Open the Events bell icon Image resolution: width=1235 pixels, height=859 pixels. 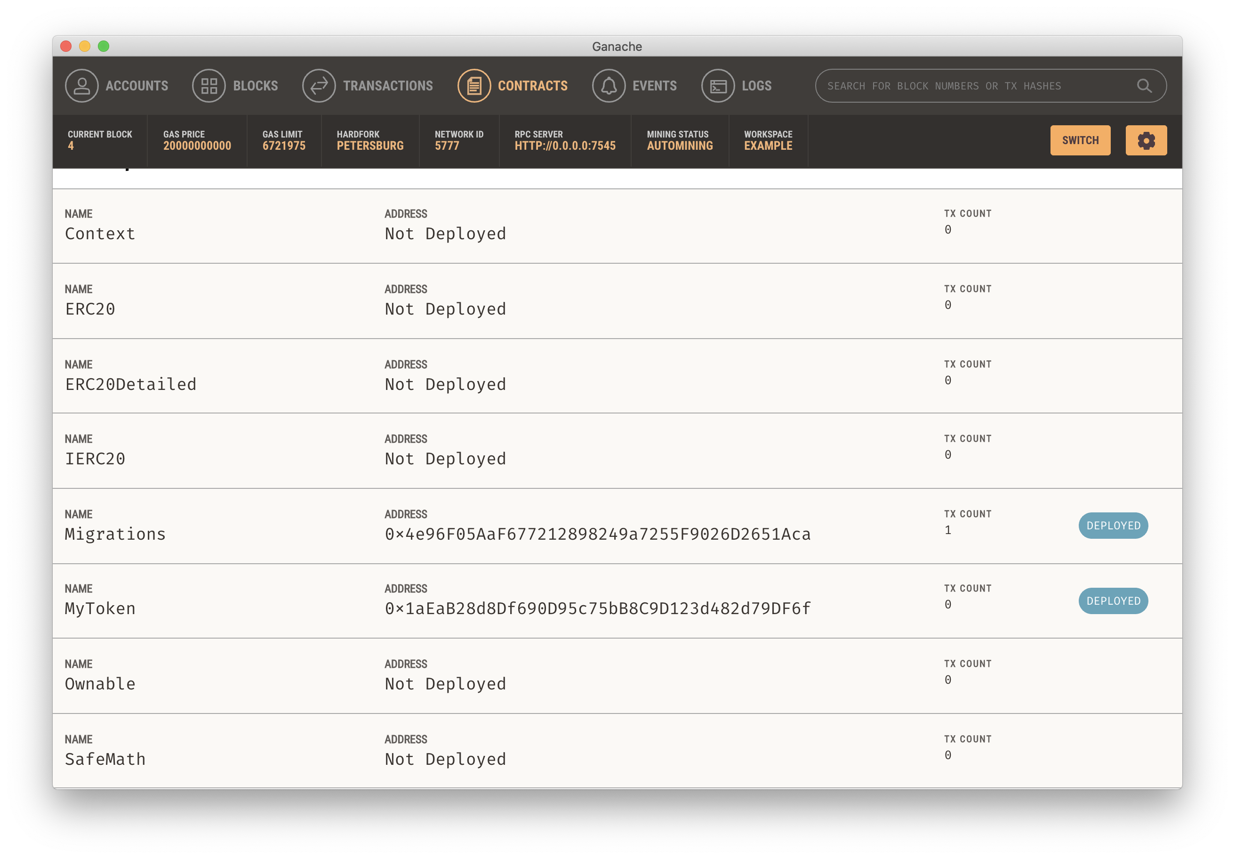[609, 86]
